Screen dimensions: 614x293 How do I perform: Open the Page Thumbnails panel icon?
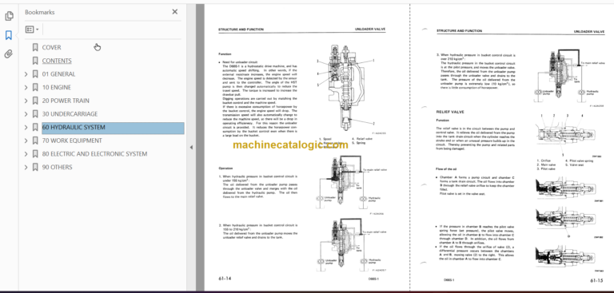9,16
